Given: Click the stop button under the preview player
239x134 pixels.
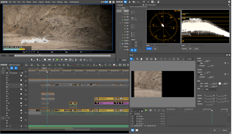Looking at the screenshot, I should (x=45, y=60).
